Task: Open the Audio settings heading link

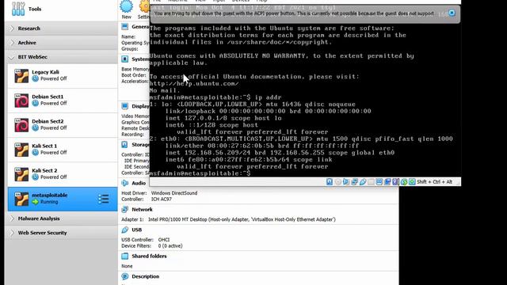Action: point(139,183)
